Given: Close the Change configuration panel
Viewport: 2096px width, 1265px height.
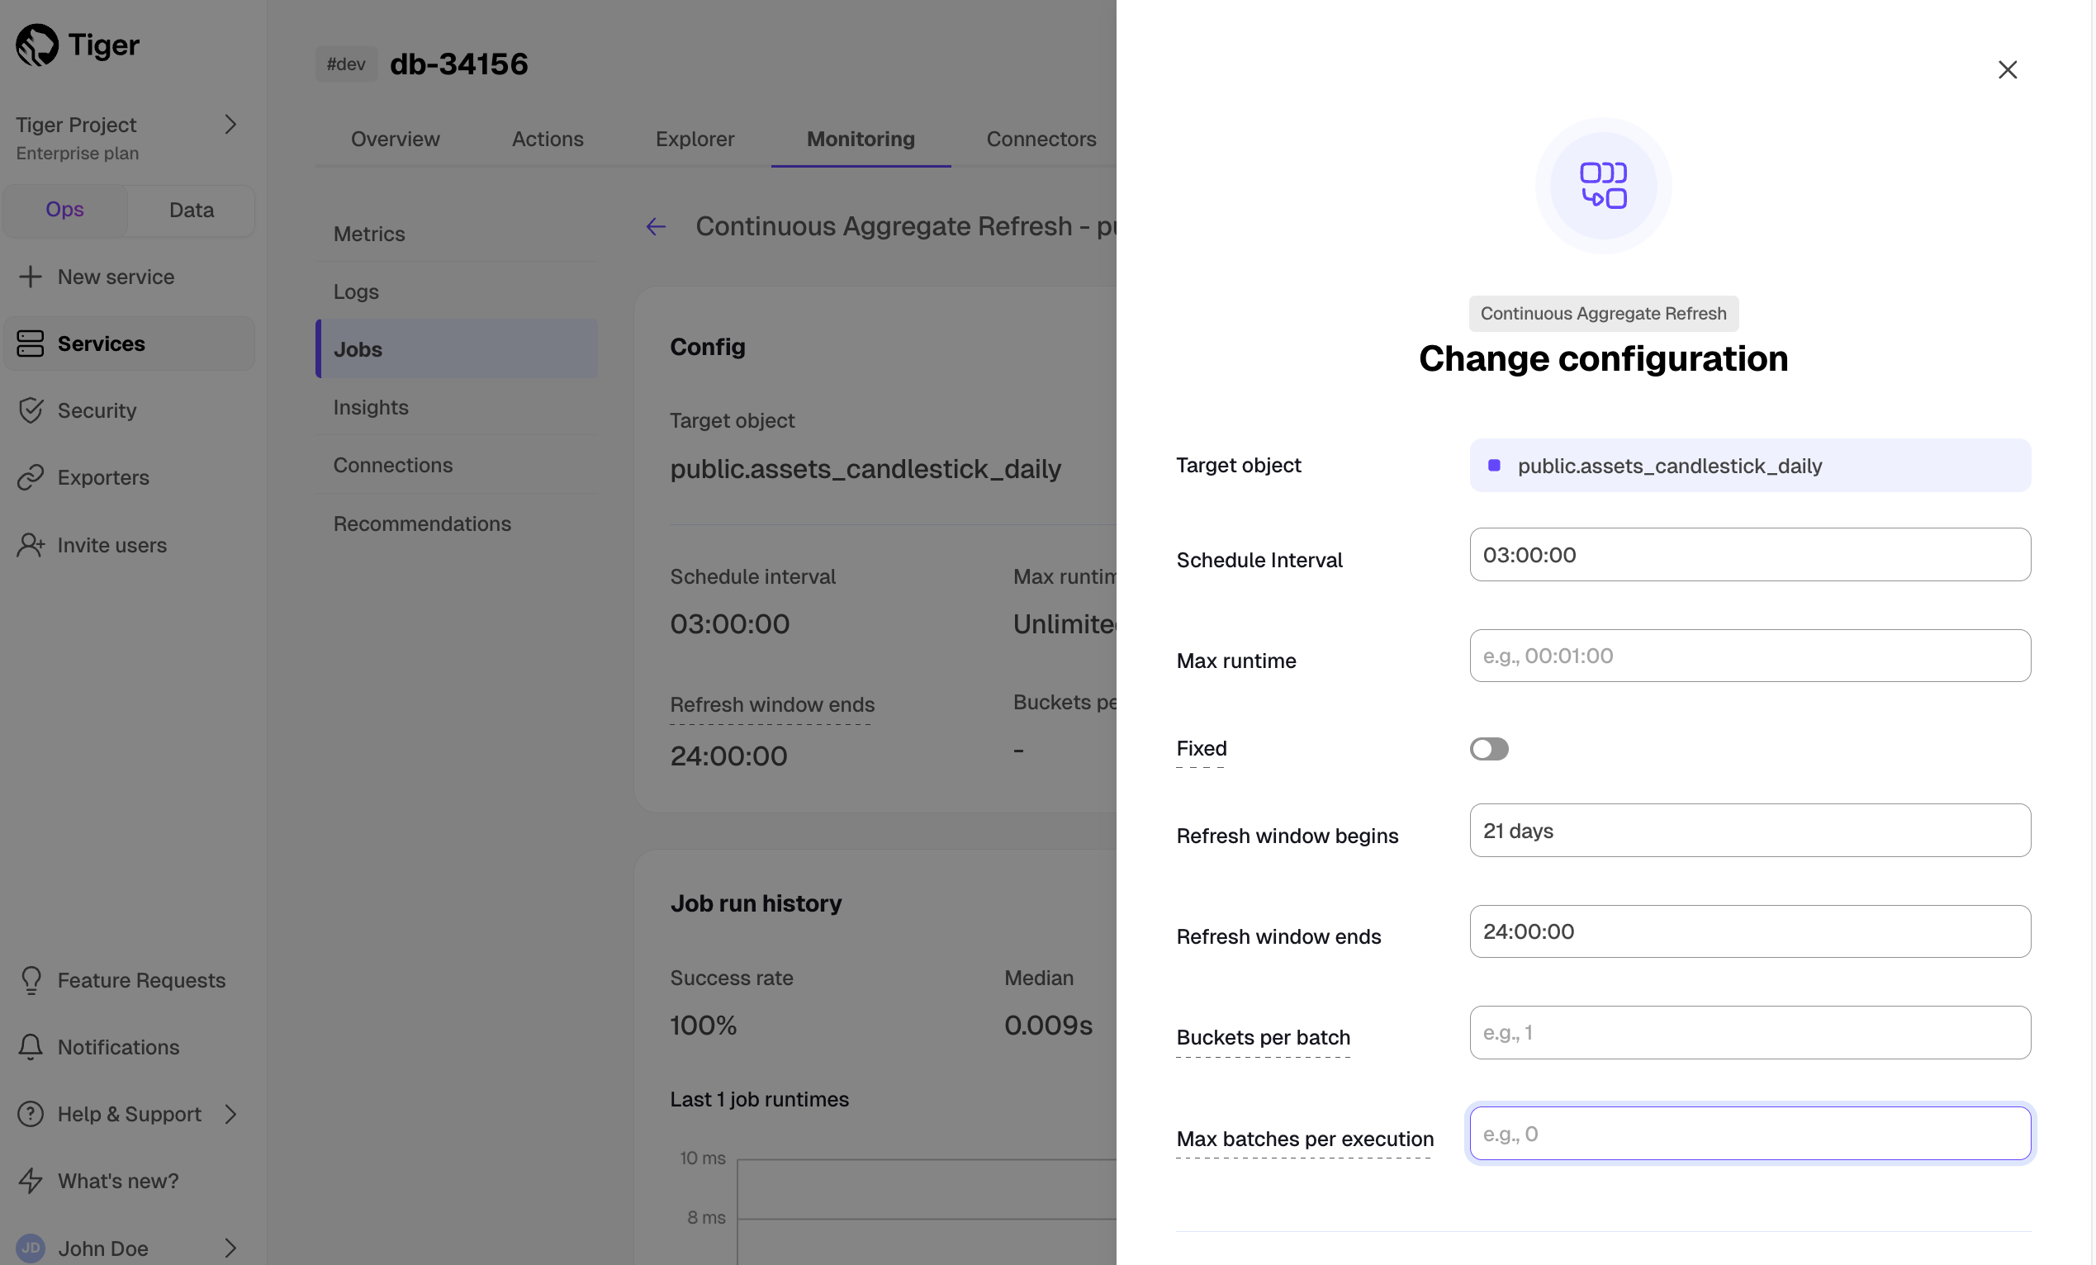Looking at the screenshot, I should point(2008,69).
